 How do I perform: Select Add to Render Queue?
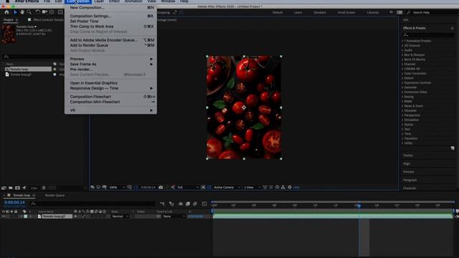coord(111,45)
